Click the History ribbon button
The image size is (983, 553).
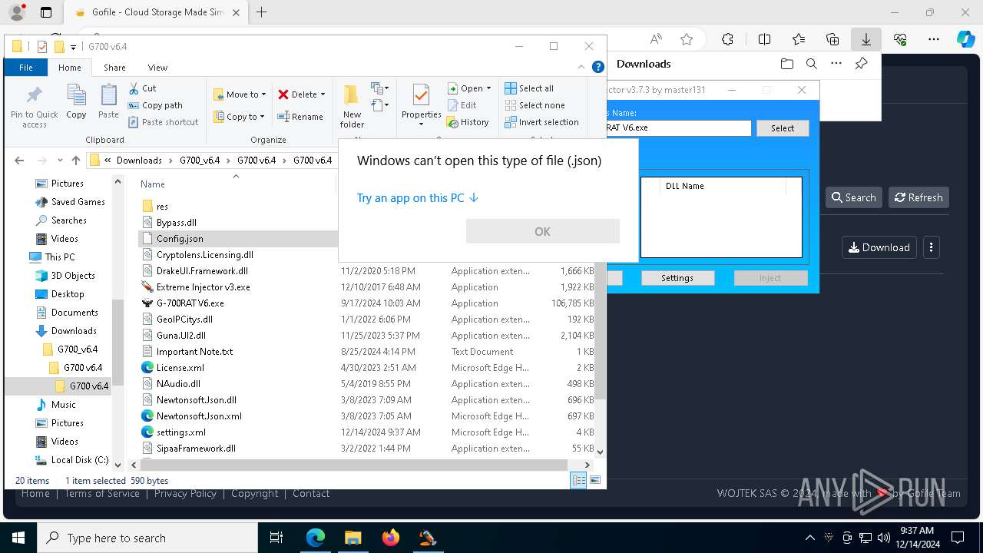[x=468, y=122]
